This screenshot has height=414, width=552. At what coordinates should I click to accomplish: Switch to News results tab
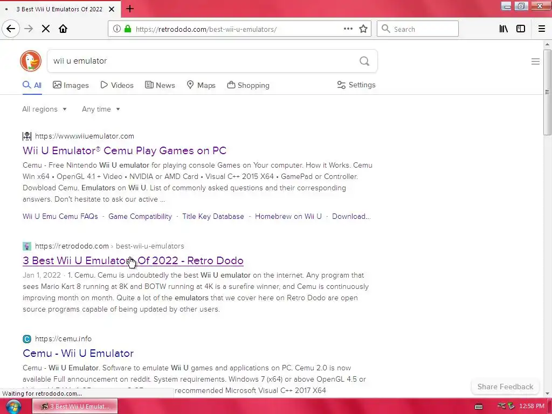coord(160,85)
